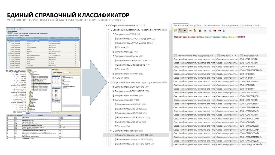
Task: Click the yellow word Idealarc in detail text
Action: pos(232,37)
